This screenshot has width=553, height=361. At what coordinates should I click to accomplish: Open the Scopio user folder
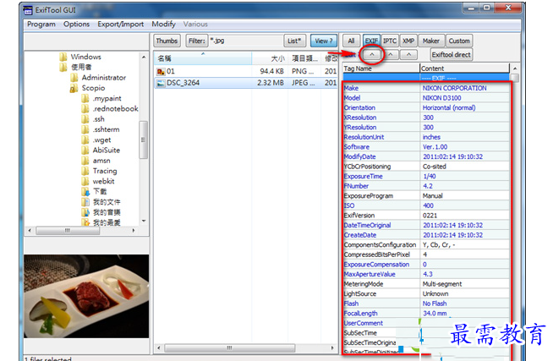[92, 87]
